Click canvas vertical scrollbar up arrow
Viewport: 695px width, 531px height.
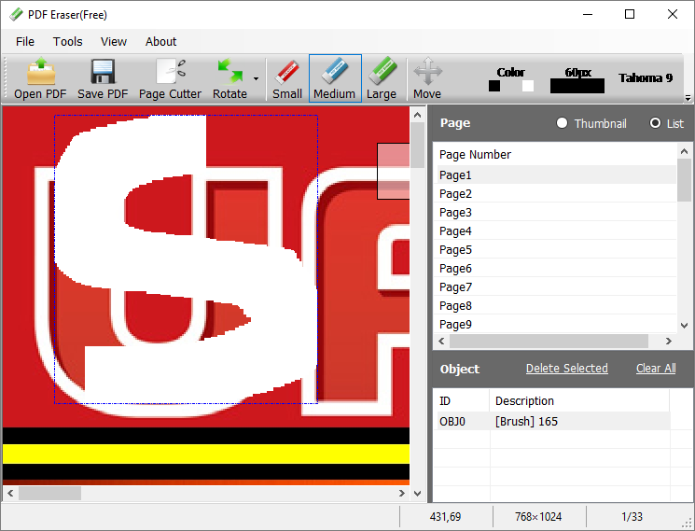click(417, 115)
